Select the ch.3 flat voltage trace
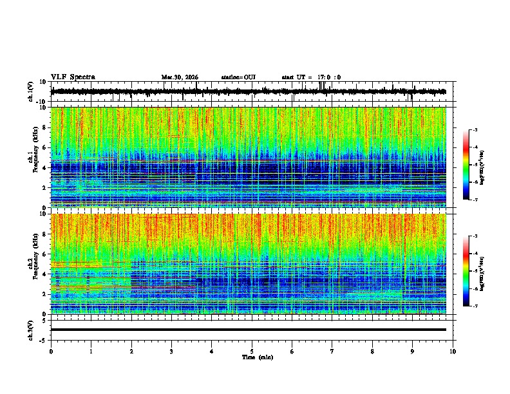 pyautogui.click(x=249, y=330)
